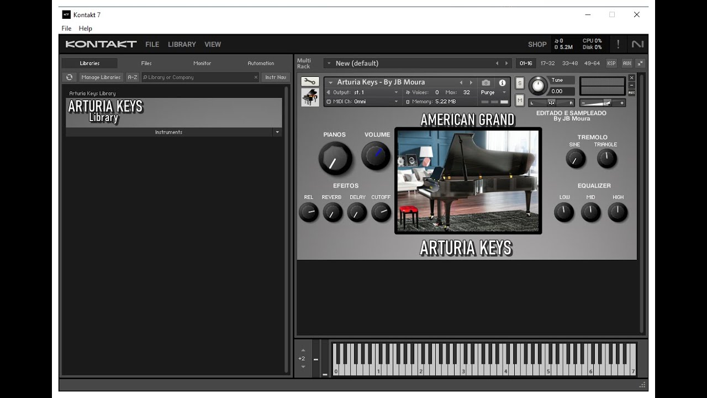707x398 pixels.
Task: Select rack page 33-48
Action: (x=570, y=63)
